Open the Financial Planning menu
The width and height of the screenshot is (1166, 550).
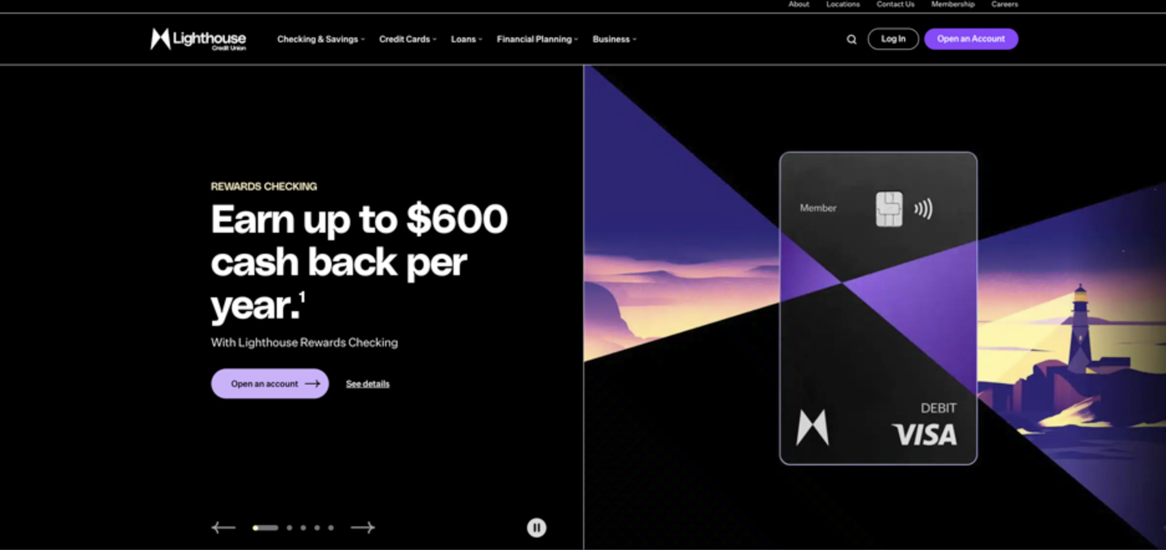(x=538, y=39)
